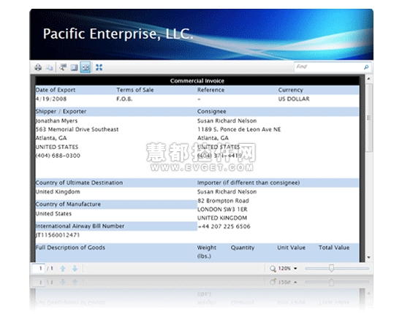Image resolution: width=402 pixels, height=314 pixels.
Task: Click Pacific Enterprise, LLC. banner title
Action: [x=118, y=34]
